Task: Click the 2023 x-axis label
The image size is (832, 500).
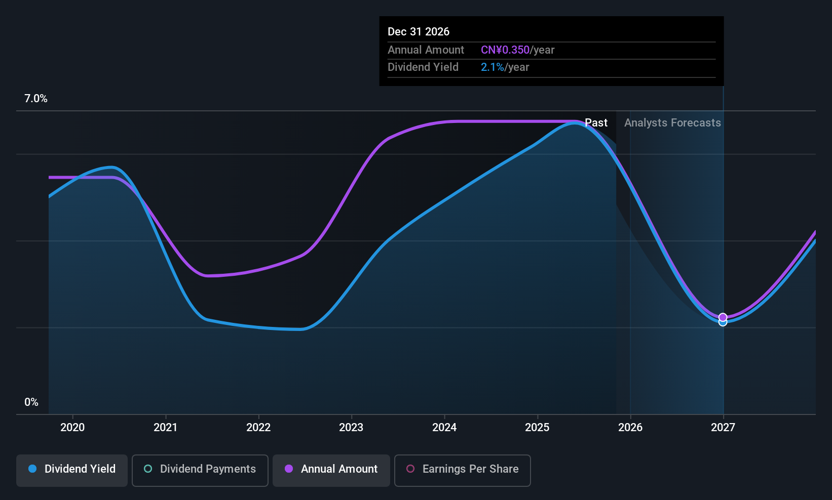Action: (x=351, y=428)
